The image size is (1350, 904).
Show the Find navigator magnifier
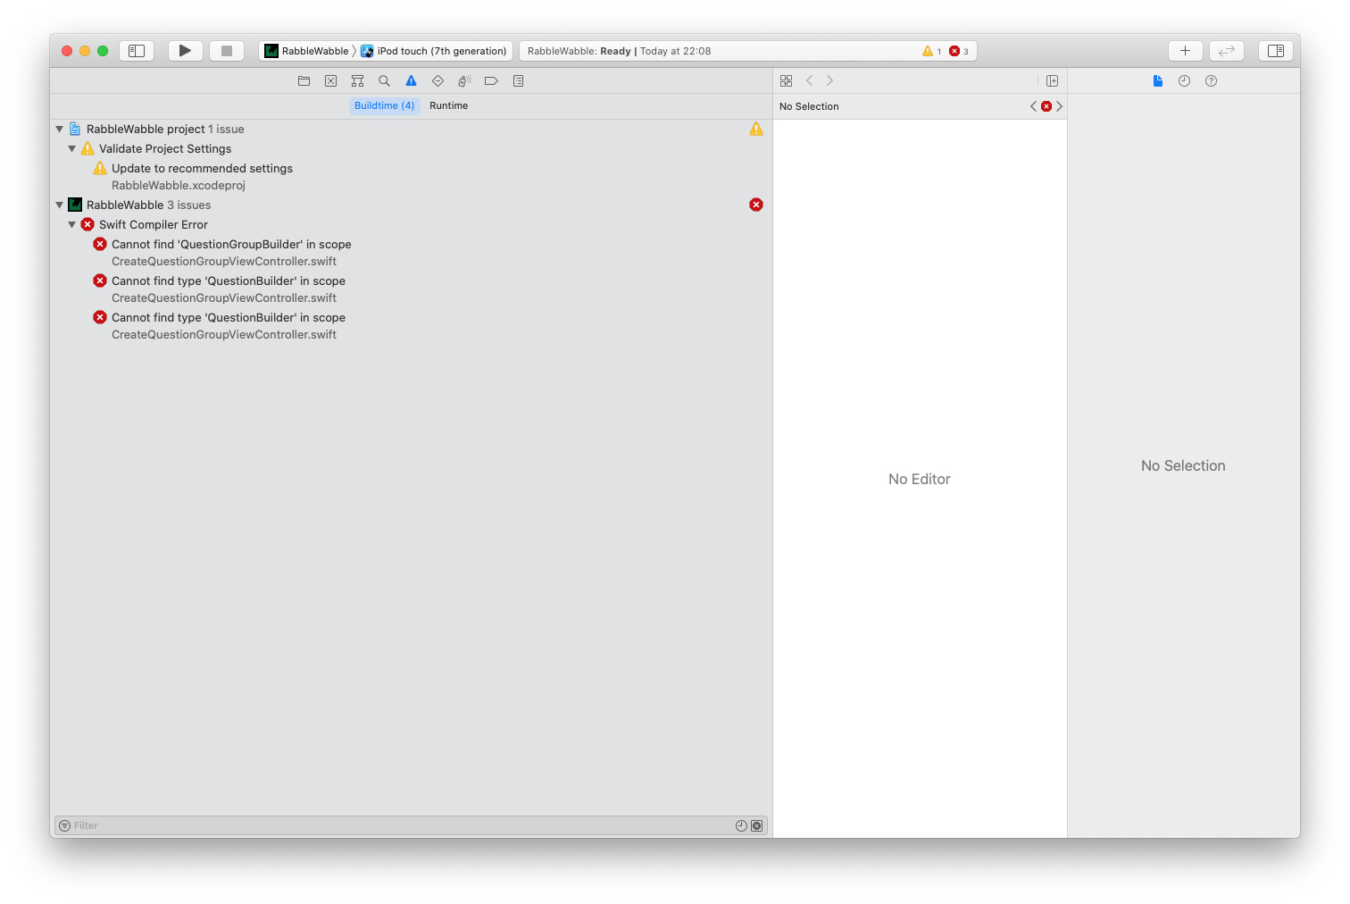tap(384, 80)
